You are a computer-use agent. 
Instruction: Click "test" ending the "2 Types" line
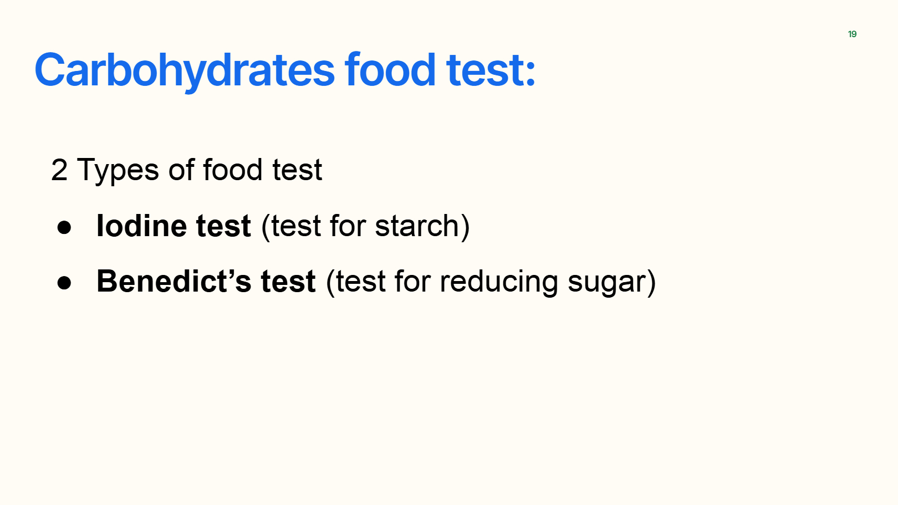click(x=297, y=170)
